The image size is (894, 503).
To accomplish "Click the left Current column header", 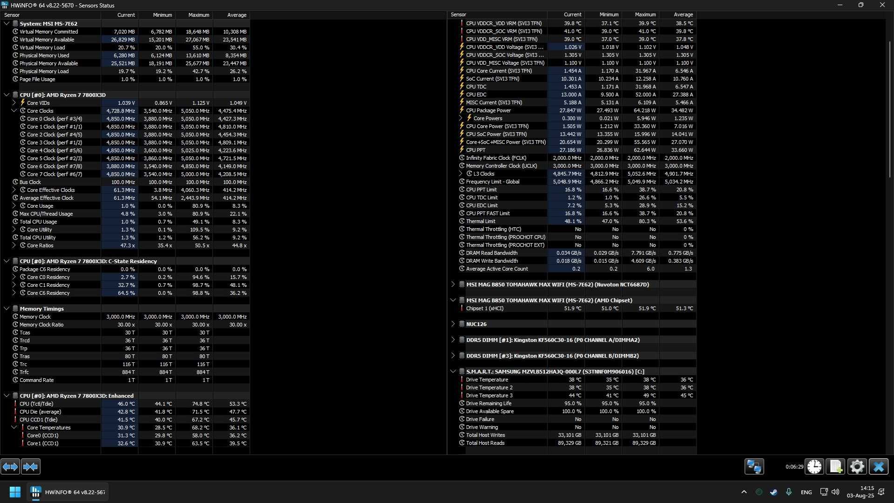I will tap(119, 15).
